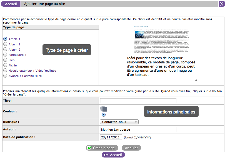The height and width of the screenshot is (160, 225).
Task: Select the Lien page type
Action: [x=5, y=60]
